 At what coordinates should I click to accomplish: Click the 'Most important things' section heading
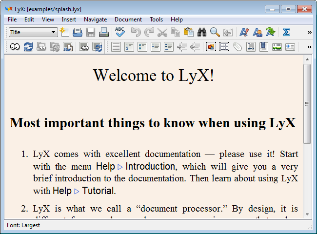pos(153,123)
